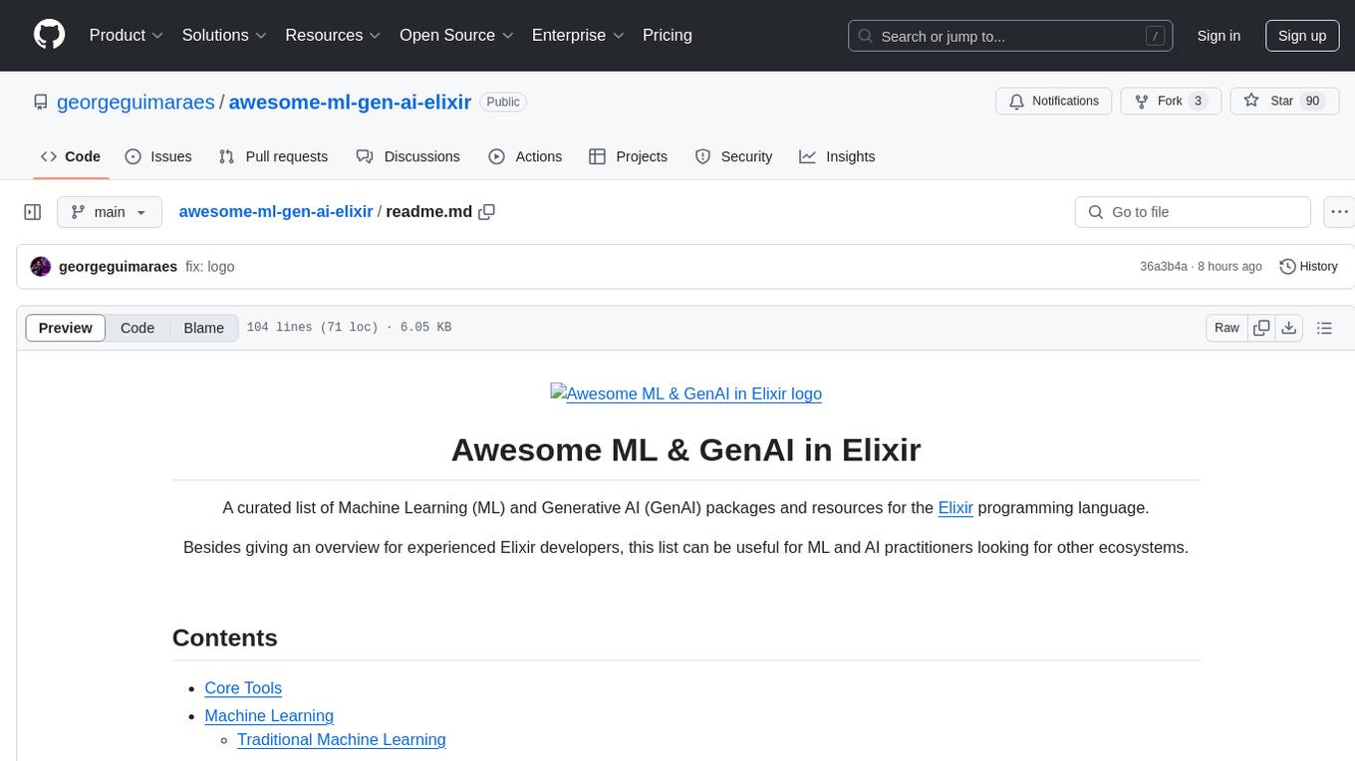This screenshot has width=1355, height=761.
Task: Switch to the Discussions tab
Action: tap(408, 156)
